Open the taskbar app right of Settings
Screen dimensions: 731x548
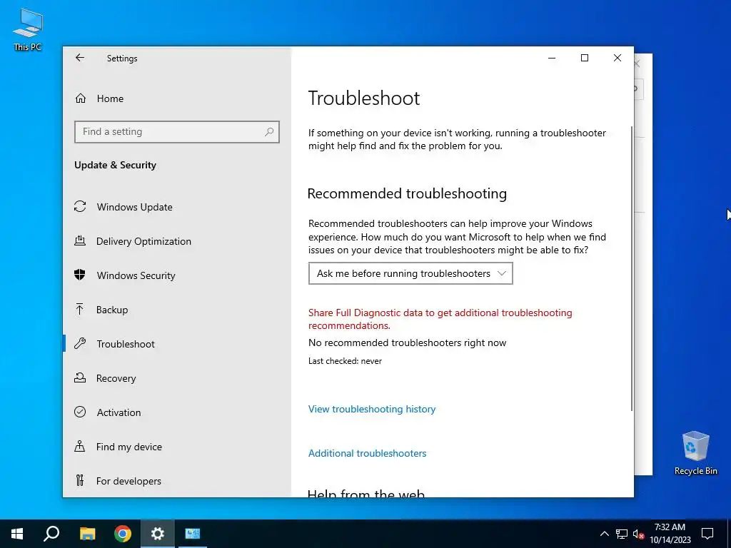point(193,534)
